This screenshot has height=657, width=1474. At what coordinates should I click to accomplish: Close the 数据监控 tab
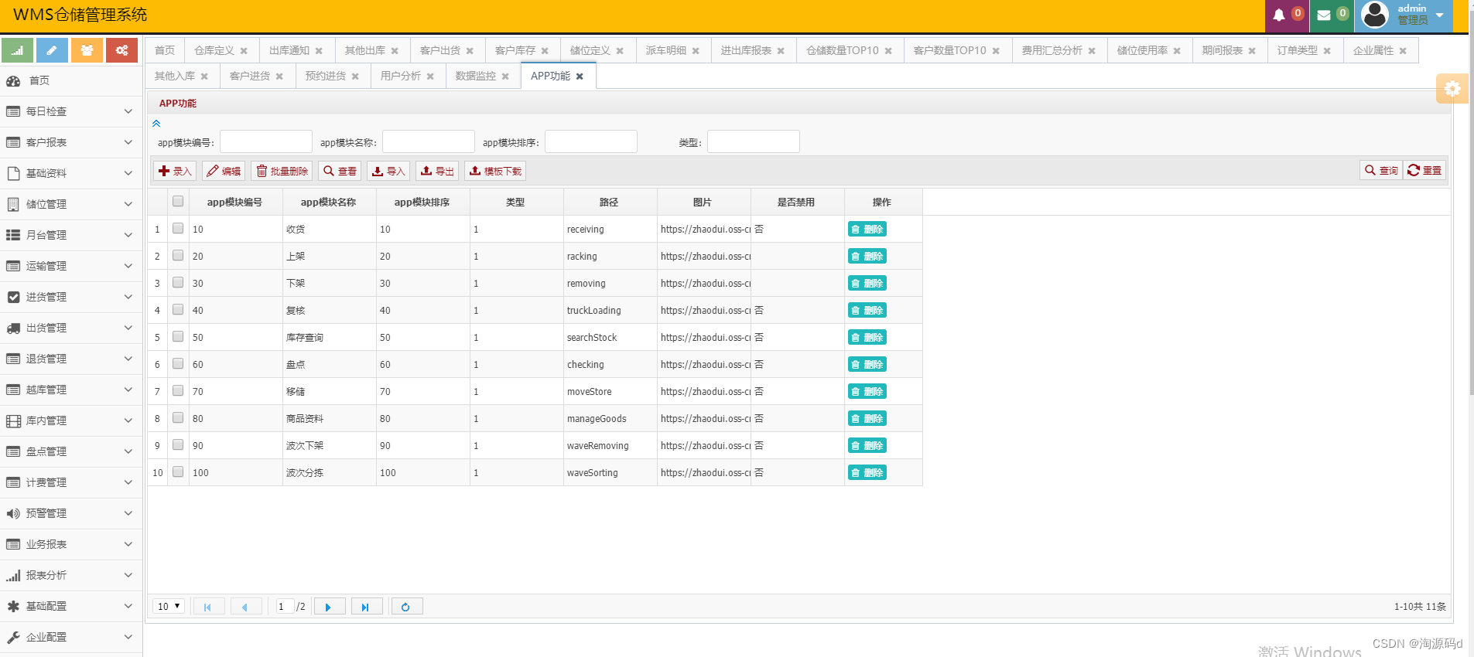click(x=505, y=77)
